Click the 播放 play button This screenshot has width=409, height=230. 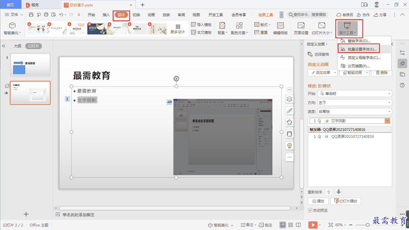[318, 201]
